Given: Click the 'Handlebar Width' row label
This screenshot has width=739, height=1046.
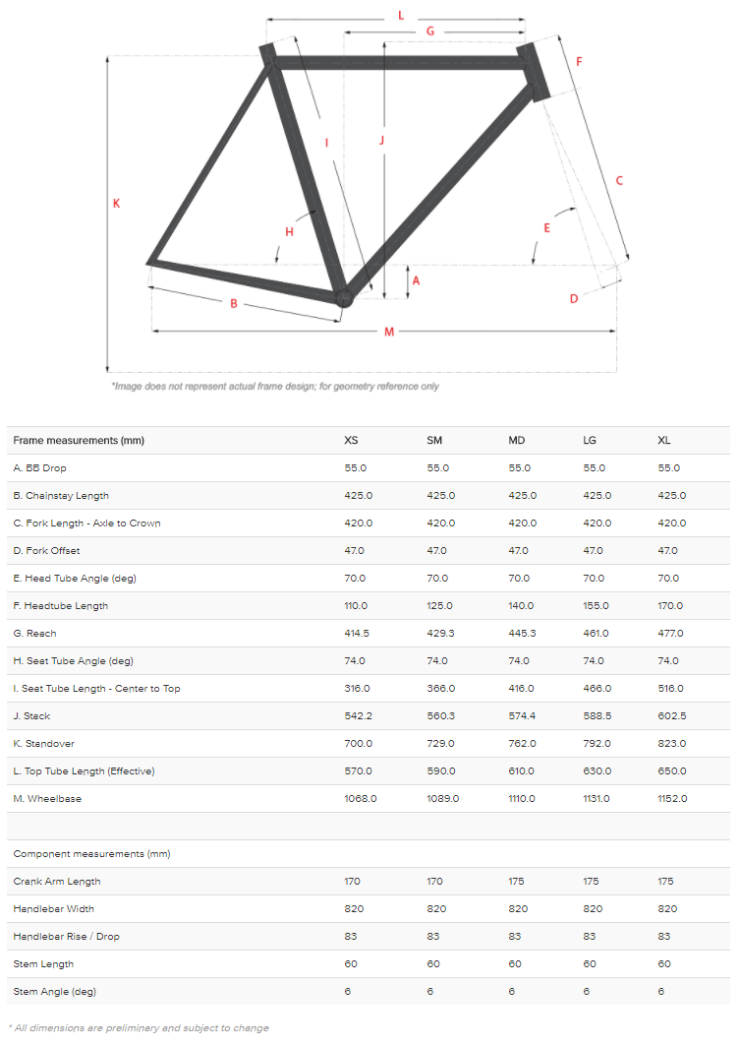Looking at the screenshot, I should pyautogui.click(x=54, y=909).
